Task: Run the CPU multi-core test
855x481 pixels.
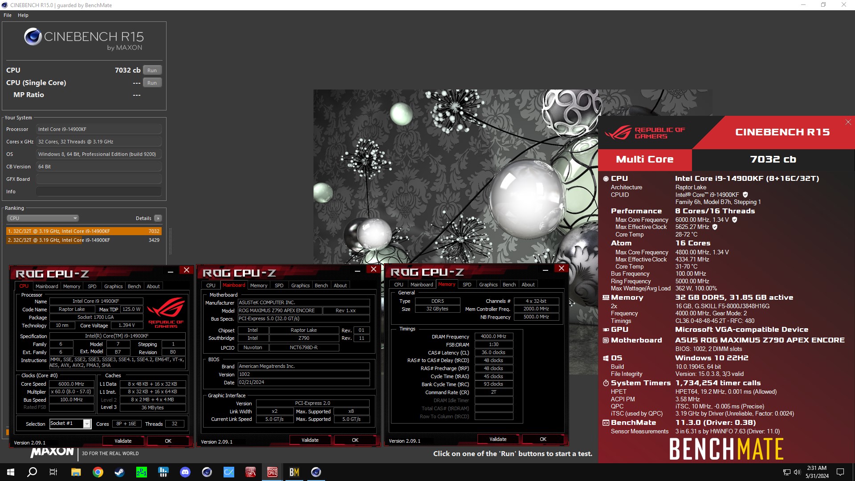Action: click(x=152, y=70)
